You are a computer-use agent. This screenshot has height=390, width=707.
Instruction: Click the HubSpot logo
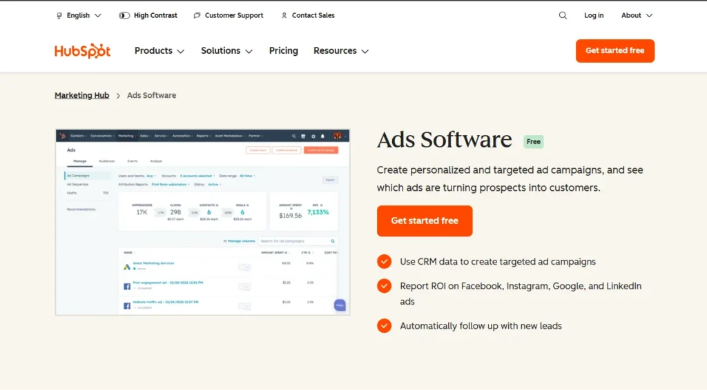tap(83, 51)
